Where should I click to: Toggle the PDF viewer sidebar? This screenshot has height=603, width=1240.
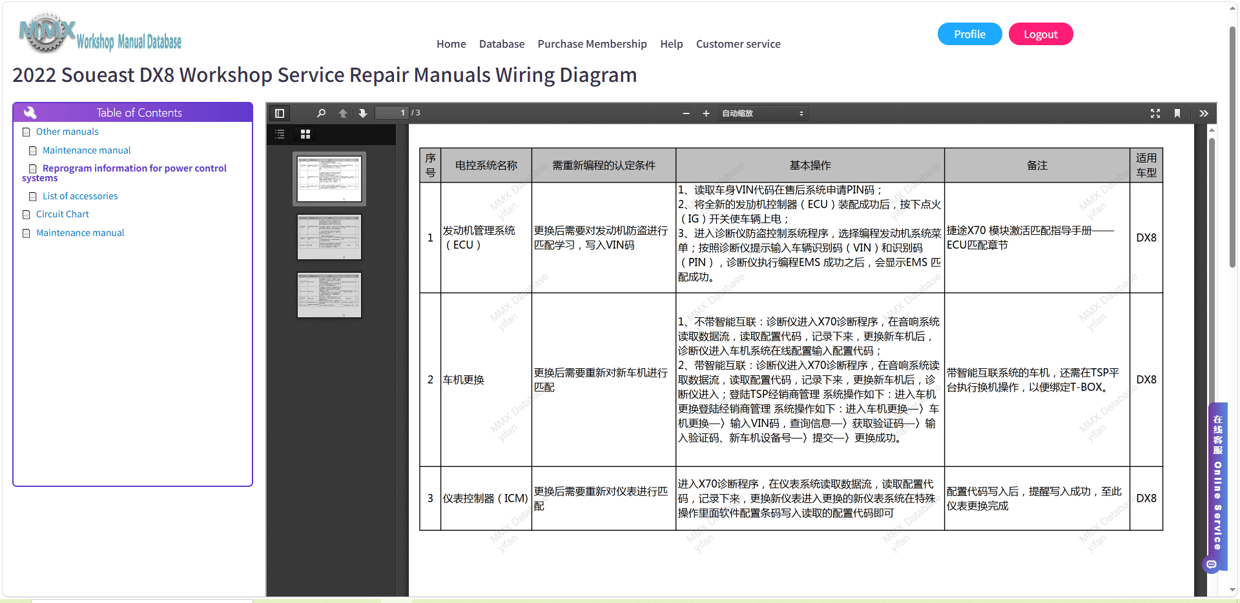280,114
